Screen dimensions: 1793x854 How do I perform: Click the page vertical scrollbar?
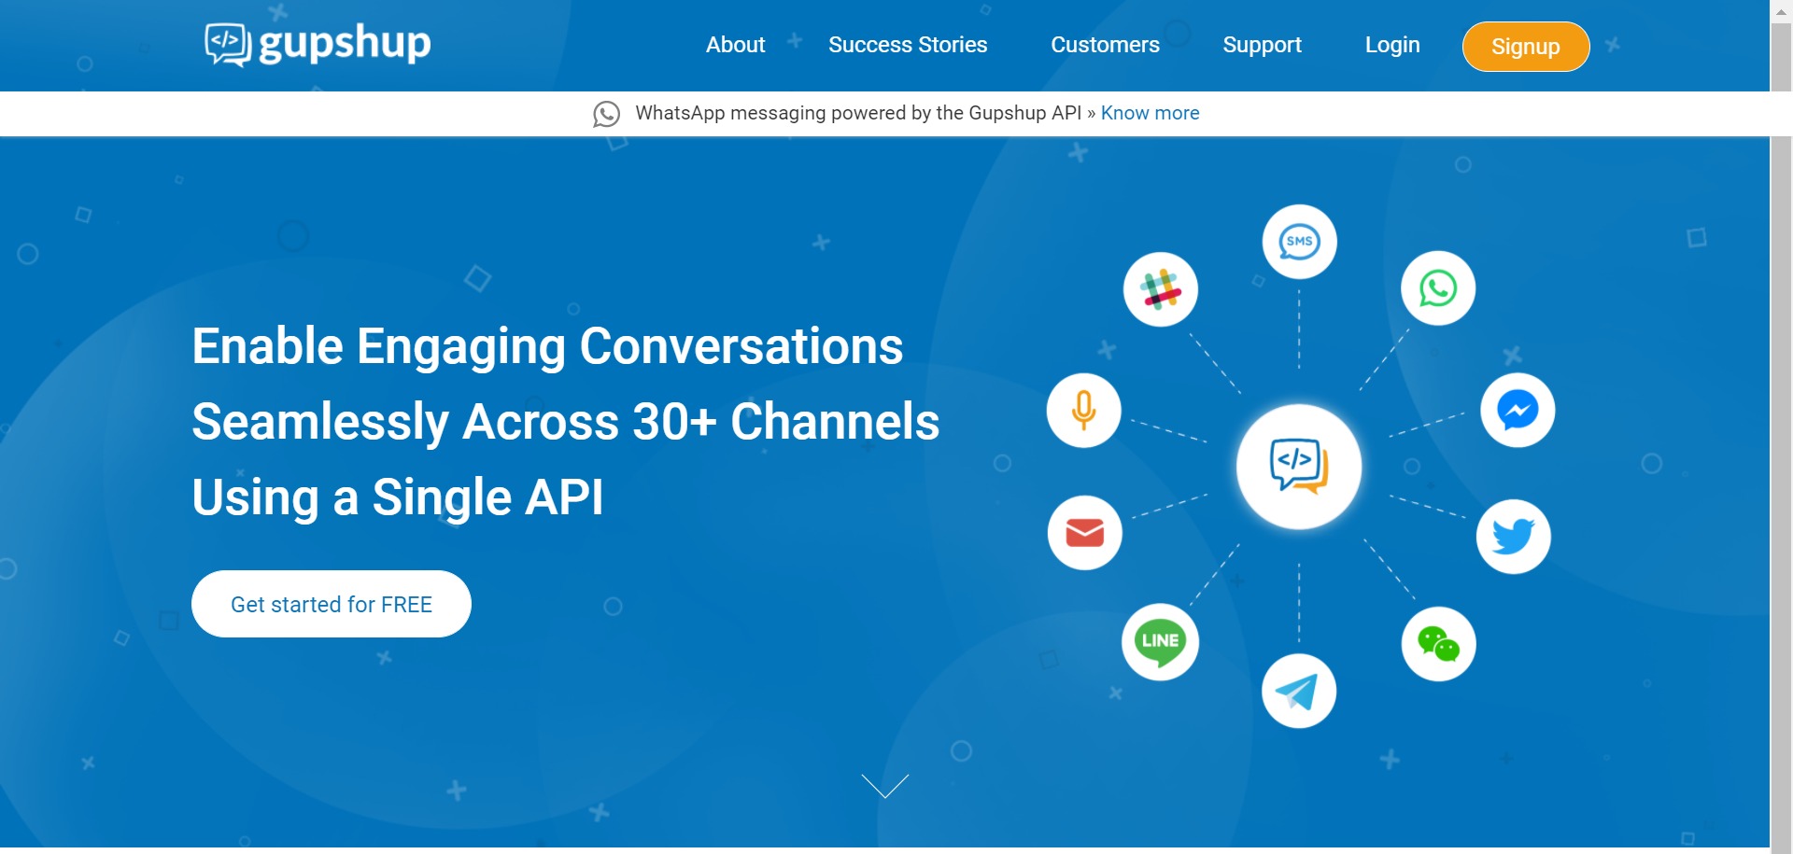pyautogui.click(x=1781, y=427)
